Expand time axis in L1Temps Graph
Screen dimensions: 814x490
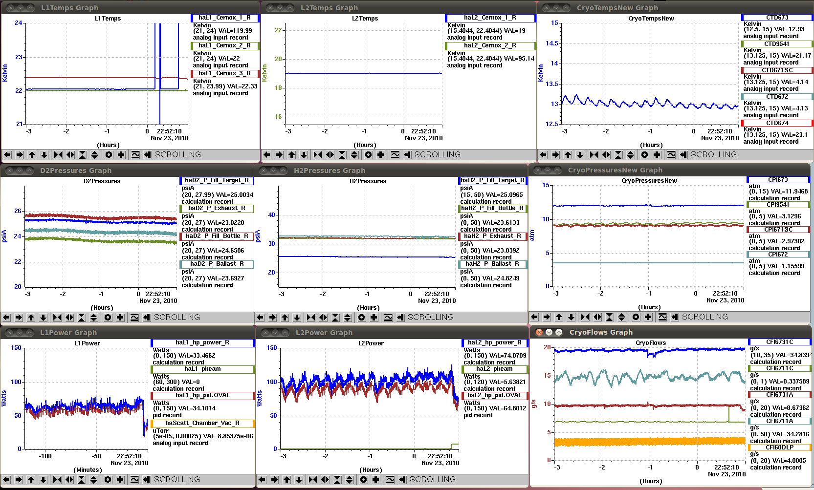pyautogui.click(x=70, y=155)
